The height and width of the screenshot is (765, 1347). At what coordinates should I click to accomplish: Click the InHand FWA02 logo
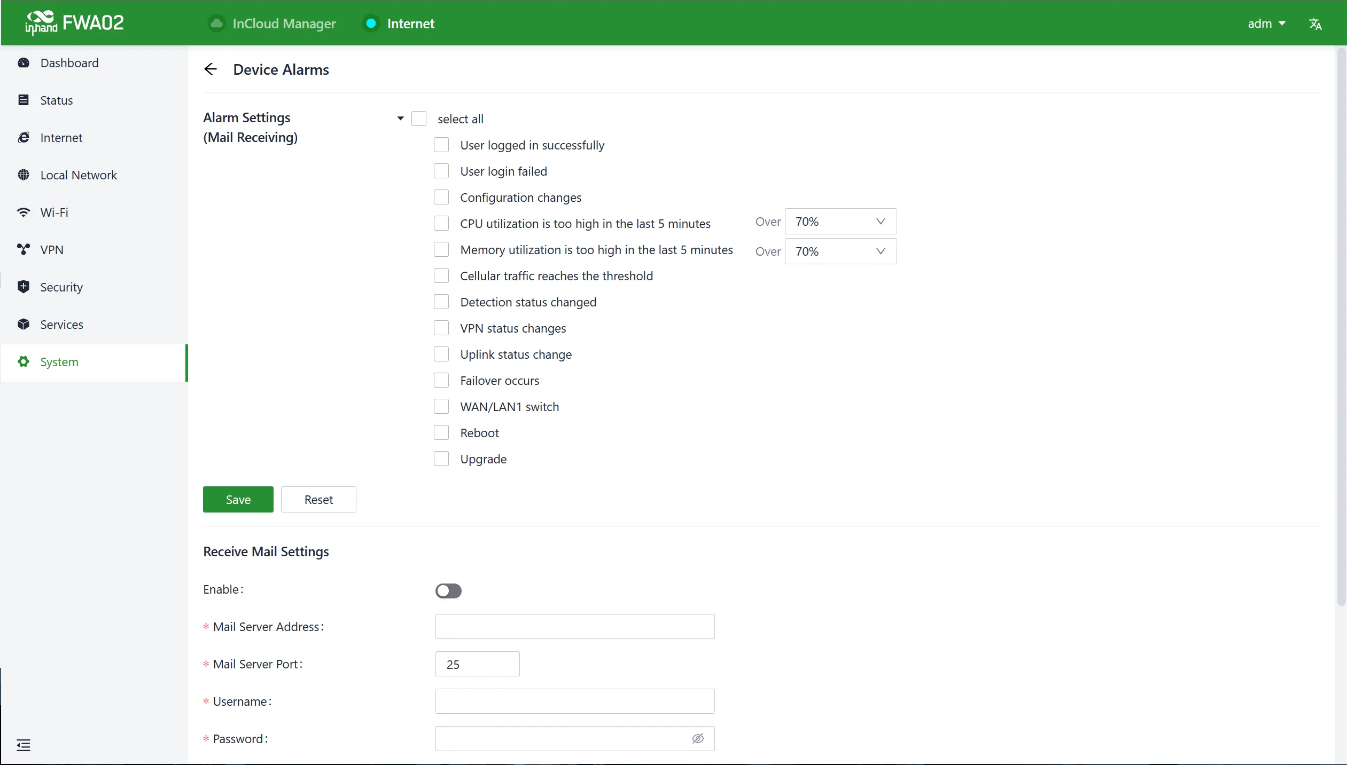click(74, 23)
